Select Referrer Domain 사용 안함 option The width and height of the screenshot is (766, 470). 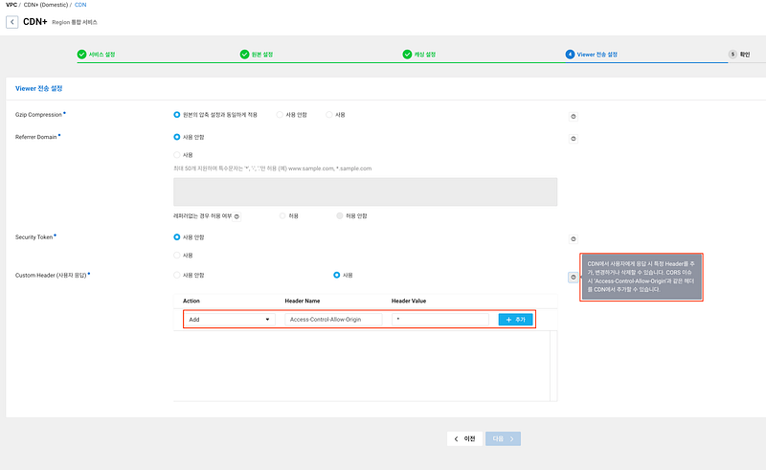tap(177, 137)
